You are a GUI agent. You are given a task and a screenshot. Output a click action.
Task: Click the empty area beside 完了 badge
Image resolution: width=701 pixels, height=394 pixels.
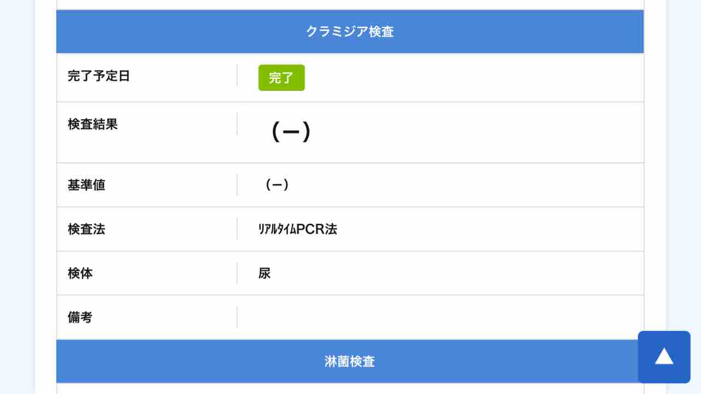click(474, 78)
